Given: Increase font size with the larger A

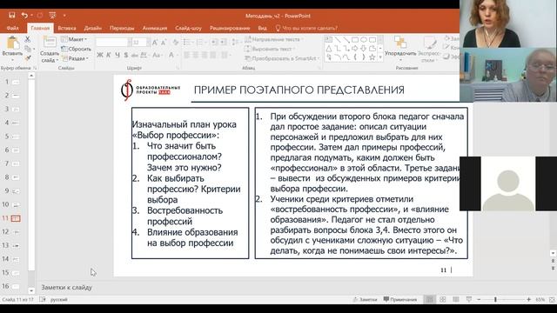Looking at the screenshot, I should click(155, 43).
